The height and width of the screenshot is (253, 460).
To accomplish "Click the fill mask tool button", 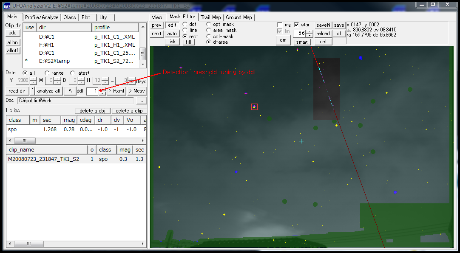I will pyautogui.click(x=189, y=42).
